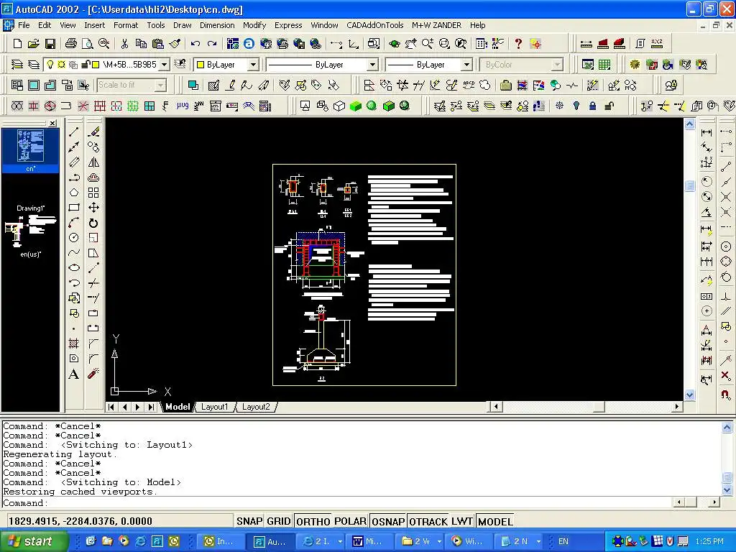
Task: Click the red question mark Help icon
Action: pos(518,44)
